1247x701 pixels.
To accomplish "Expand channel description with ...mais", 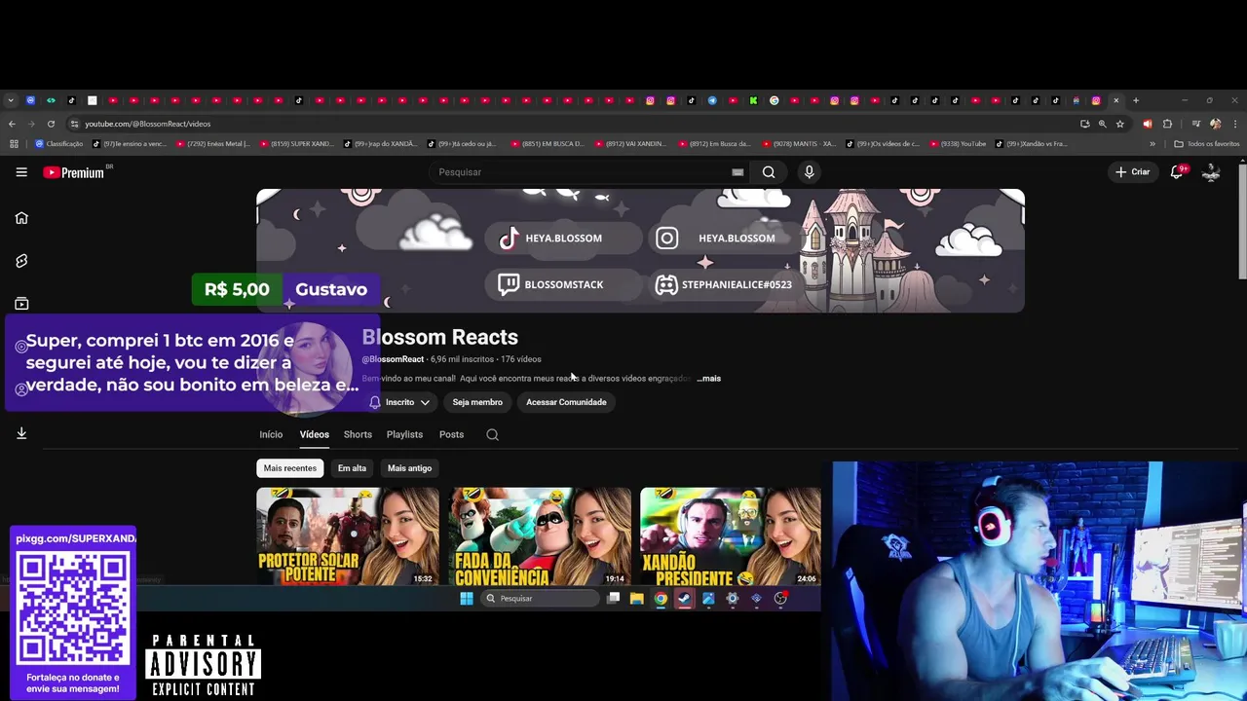I will click(709, 378).
